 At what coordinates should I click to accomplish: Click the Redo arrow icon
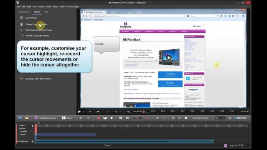pyautogui.click(x=88, y=118)
